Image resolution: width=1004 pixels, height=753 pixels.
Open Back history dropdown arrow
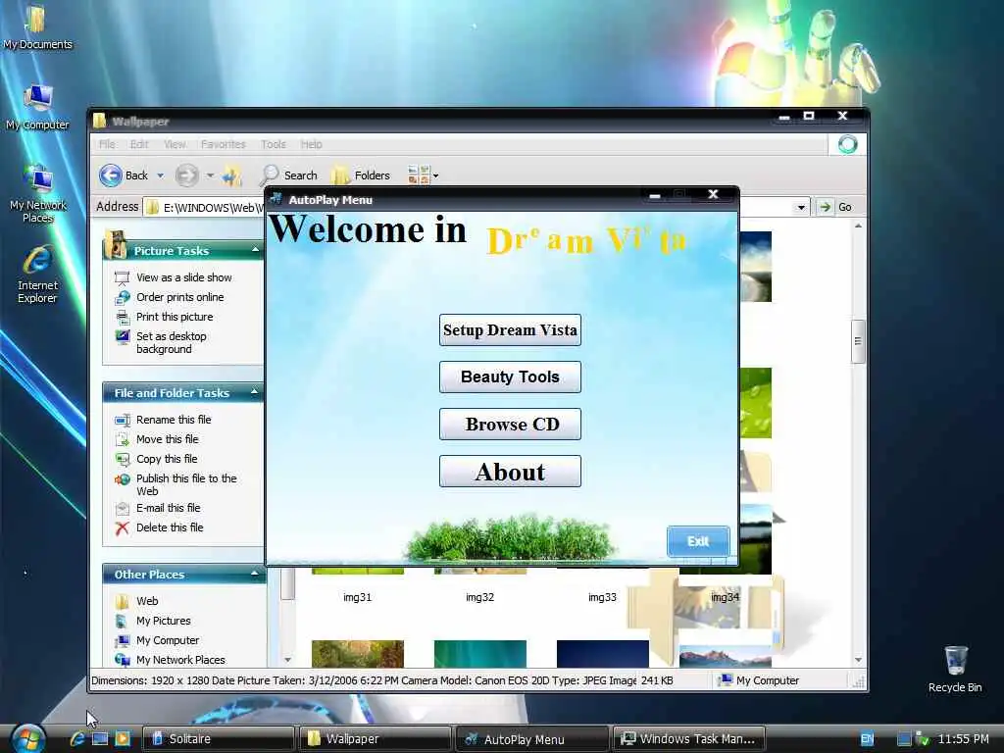(x=160, y=176)
